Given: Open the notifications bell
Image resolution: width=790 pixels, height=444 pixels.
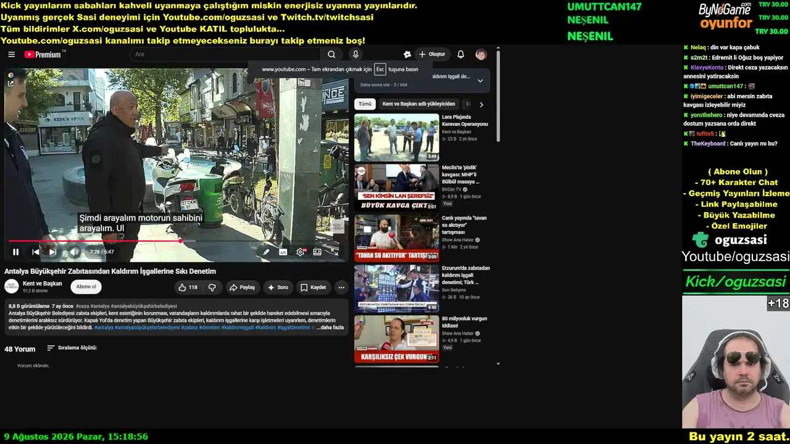Looking at the screenshot, I should [x=460, y=54].
